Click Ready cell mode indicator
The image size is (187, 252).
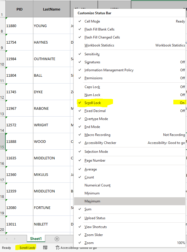[x=7, y=248]
